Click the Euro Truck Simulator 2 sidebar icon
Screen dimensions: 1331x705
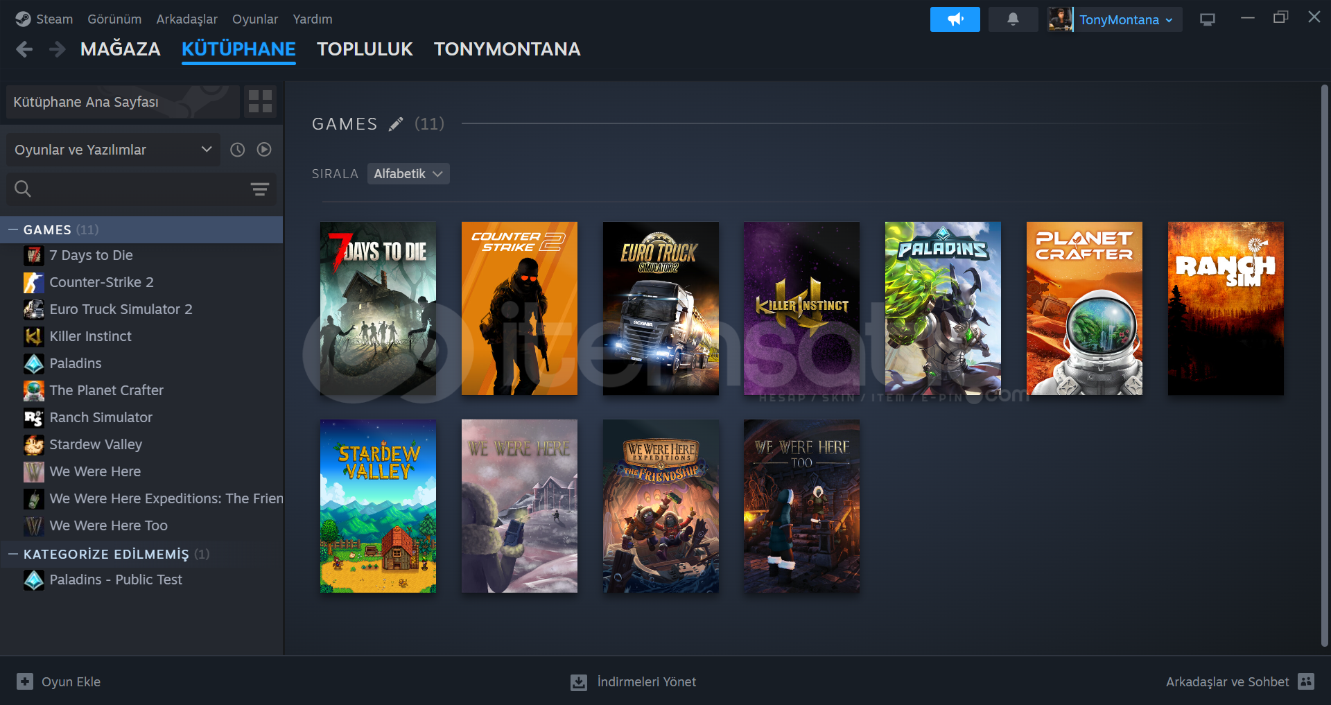tap(33, 310)
